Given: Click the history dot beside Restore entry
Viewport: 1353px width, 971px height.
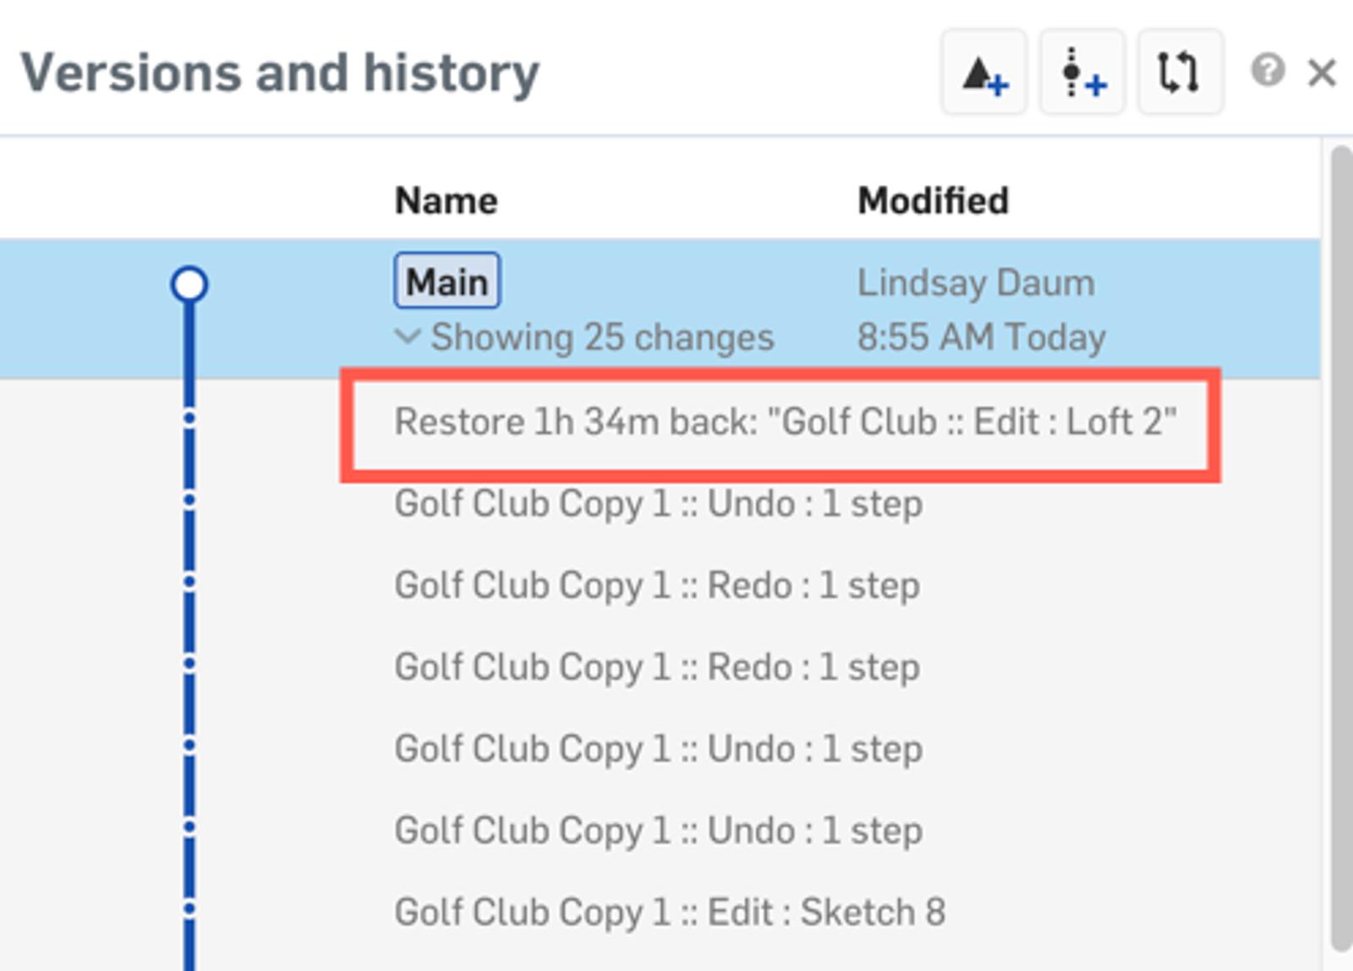Looking at the screenshot, I should 189,419.
